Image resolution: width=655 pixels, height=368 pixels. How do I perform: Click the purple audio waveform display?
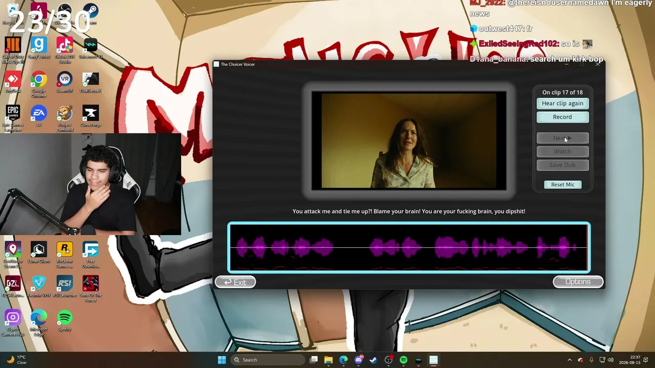pyautogui.click(x=409, y=247)
